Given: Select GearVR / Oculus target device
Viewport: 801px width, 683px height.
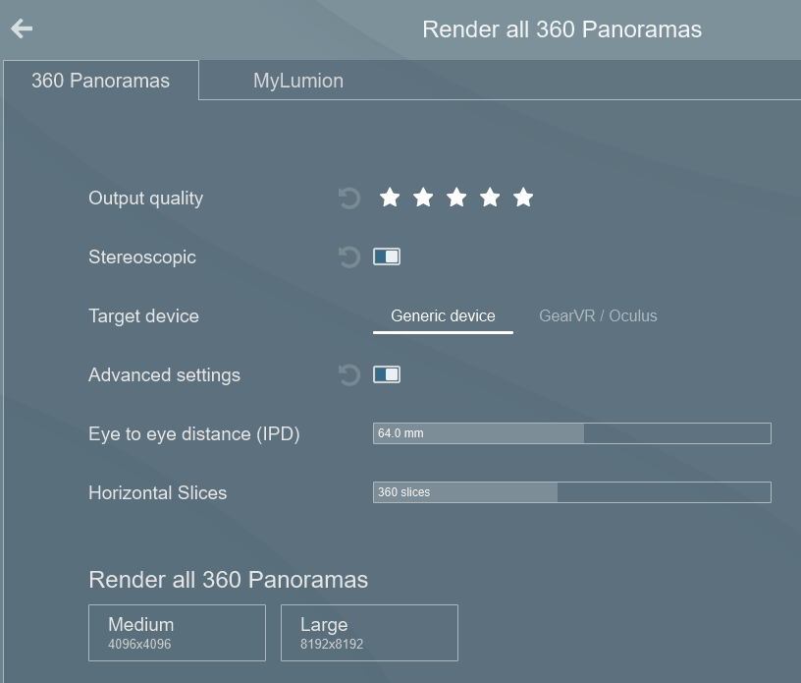Looking at the screenshot, I should coord(598,316).
